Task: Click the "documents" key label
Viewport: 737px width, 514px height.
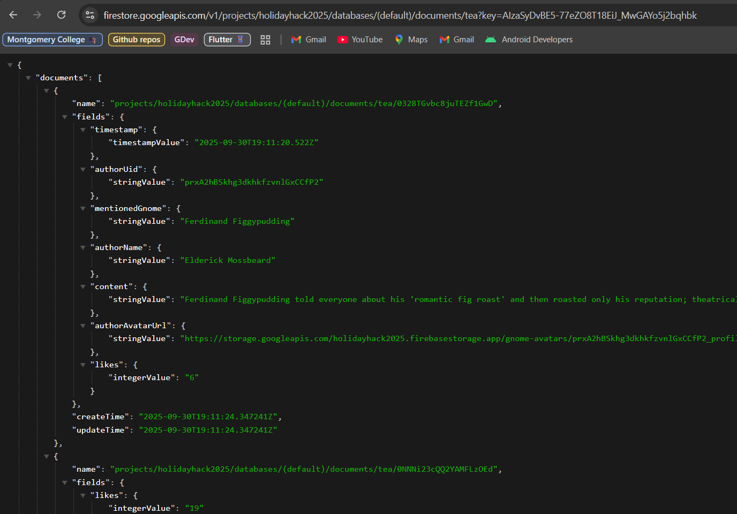Action: coord(62,78)
